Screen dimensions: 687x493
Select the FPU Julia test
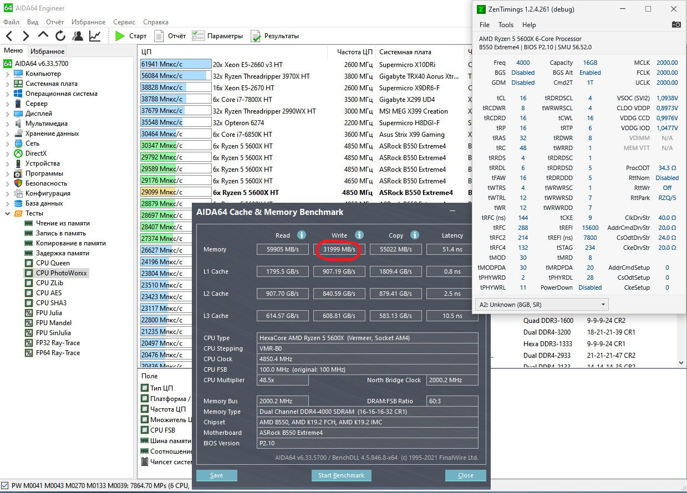(49, 313)
